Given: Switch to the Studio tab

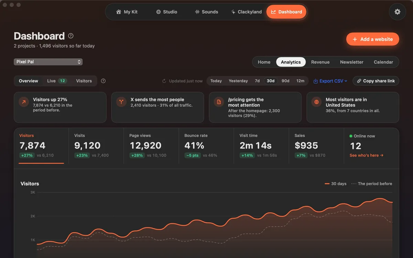Looking at the screenshot, I should coord(167,12).
